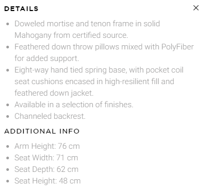Image resolution: width=217 pixels, height=194 pixels.
Task: Click the Channeled backrest bullet item
Action: pyautogui.click(x=50, y=116)
